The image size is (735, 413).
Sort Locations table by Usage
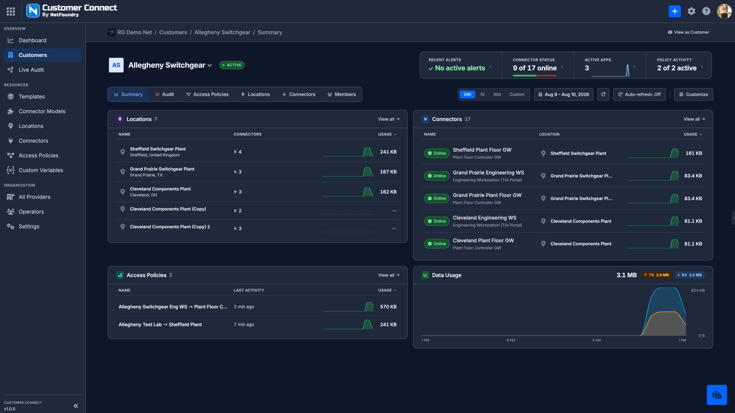coord(387,134)
